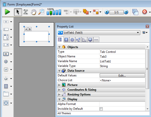The height and width of the screenshot is (117, 151).
Task: Select the radio button object tool
Action: [6, 62]
